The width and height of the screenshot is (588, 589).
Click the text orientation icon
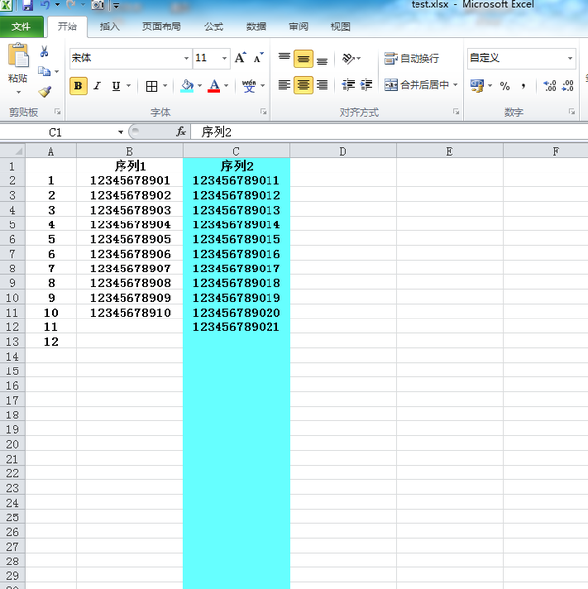point(348,58)
